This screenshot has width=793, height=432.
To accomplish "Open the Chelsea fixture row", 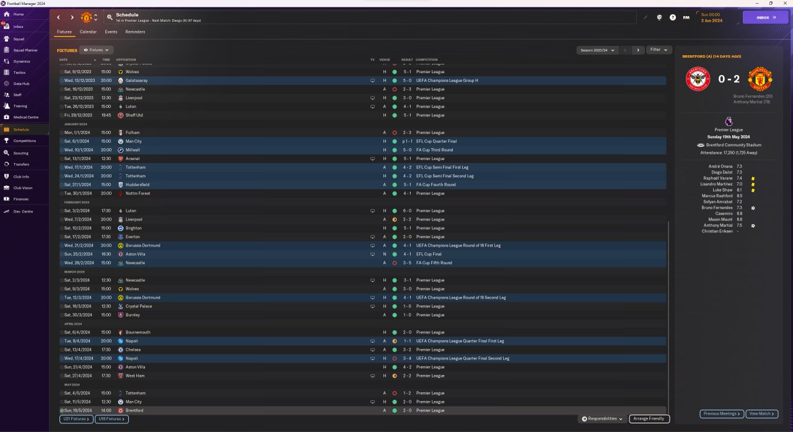I will [x=363, y=350].
